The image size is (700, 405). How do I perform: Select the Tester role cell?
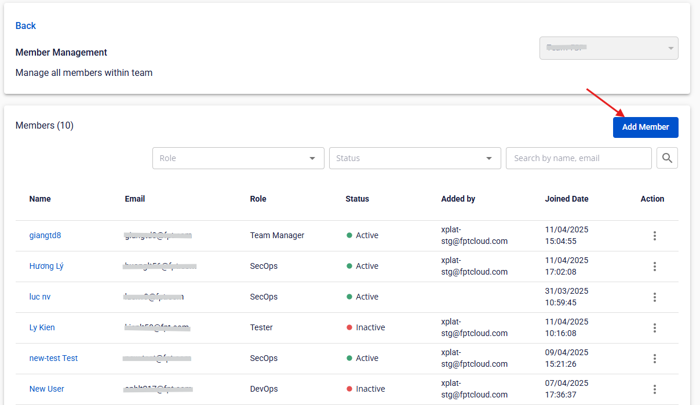(261, 327)
